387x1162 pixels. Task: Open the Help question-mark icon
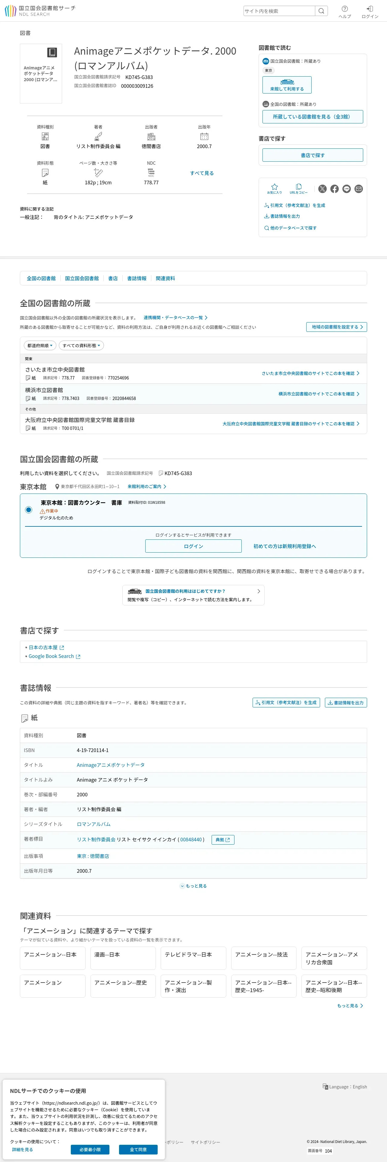345,8
